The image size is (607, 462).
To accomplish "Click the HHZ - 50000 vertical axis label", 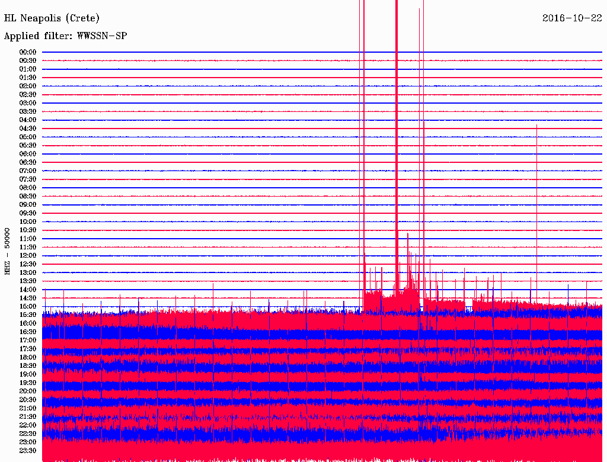I will coord(8,251).
